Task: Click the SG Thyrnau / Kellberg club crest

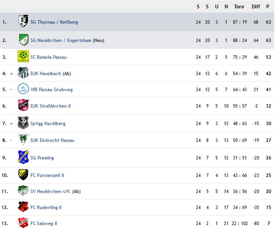Action: coord(23,21)
